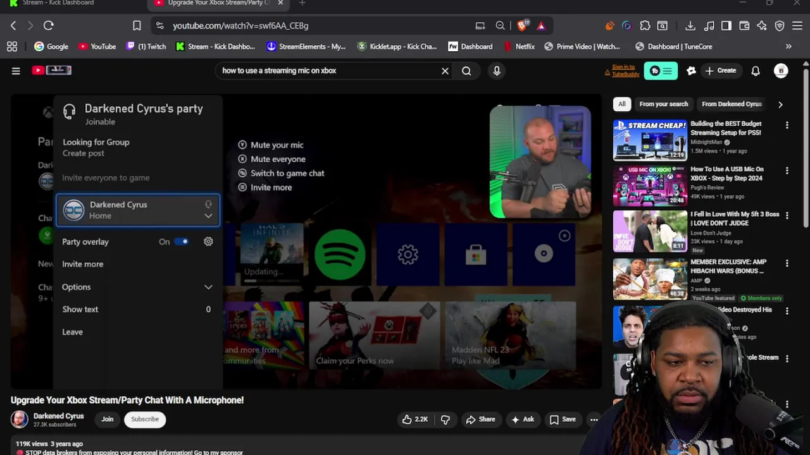Open the Google bookmark
The height and width of the screenshot is (455, 810).
click(x=51, y=46)
